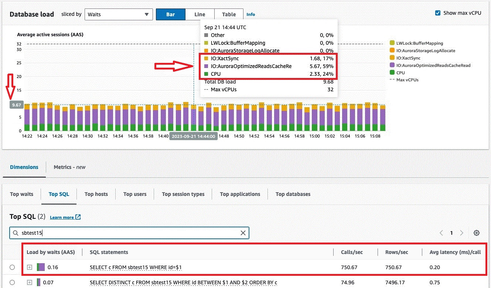This screenshot has width=491, height=288.
Task: Switch to the Dimensions tab
Action: (x=24, y=167)
